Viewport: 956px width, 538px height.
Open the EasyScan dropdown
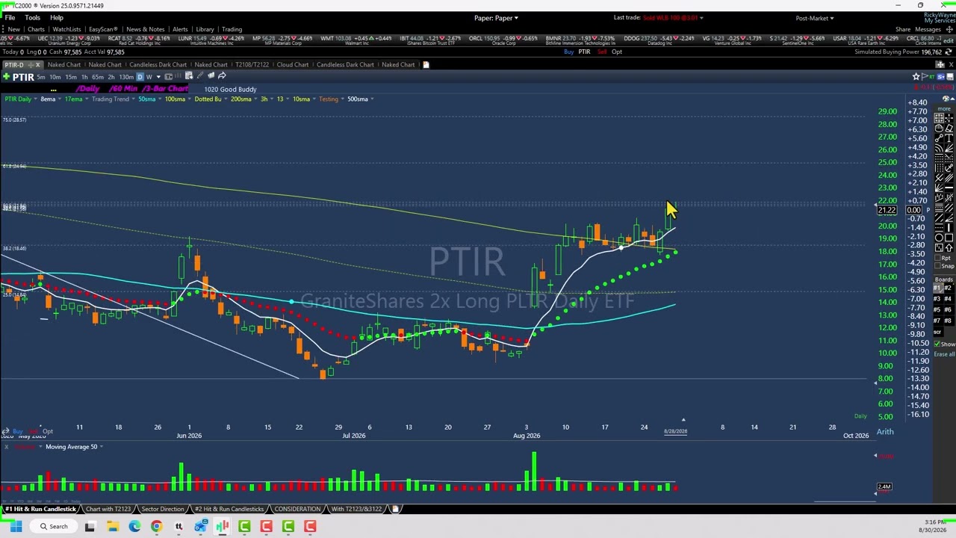coord(104,29)
